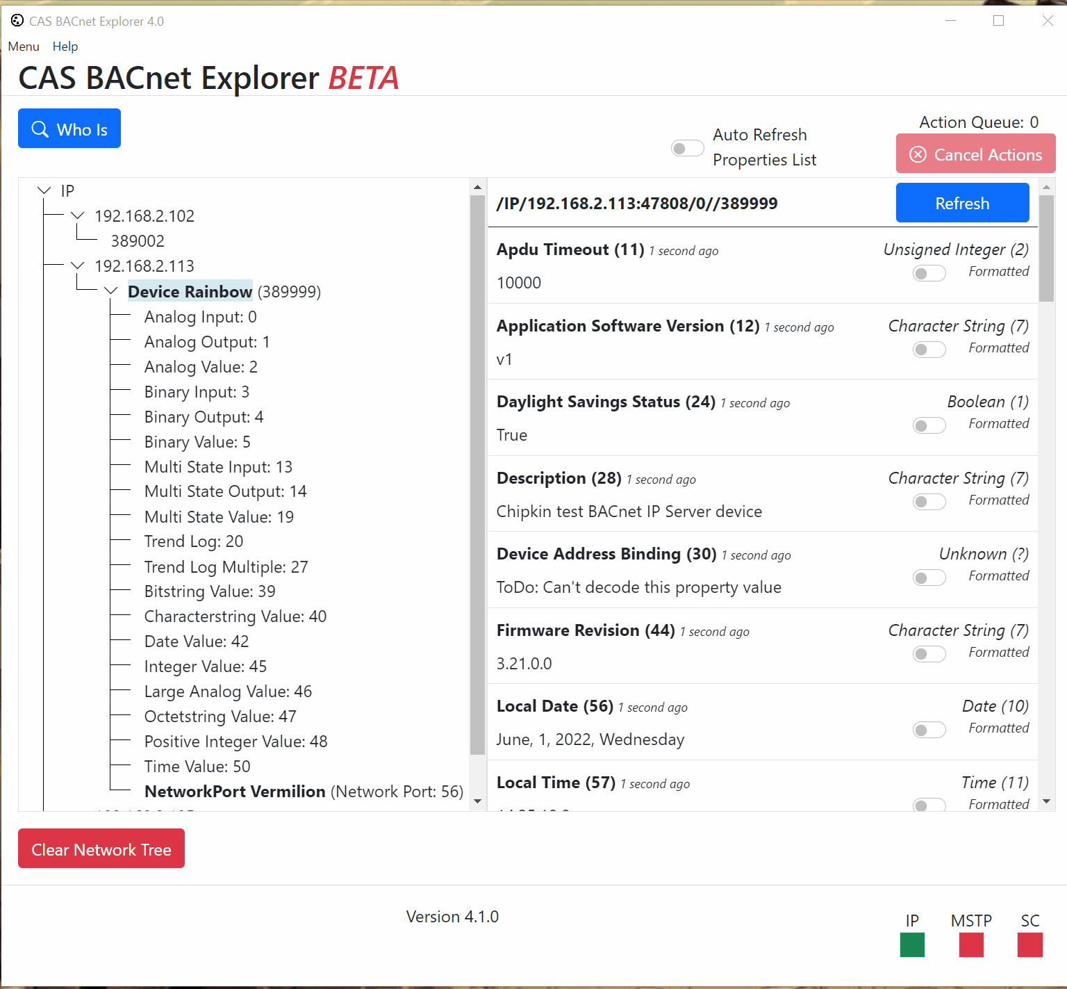The height and width of the screenshot is (989, 1067).
Task: Select Analog Output: 1 tree item
Action: [207, 342]
